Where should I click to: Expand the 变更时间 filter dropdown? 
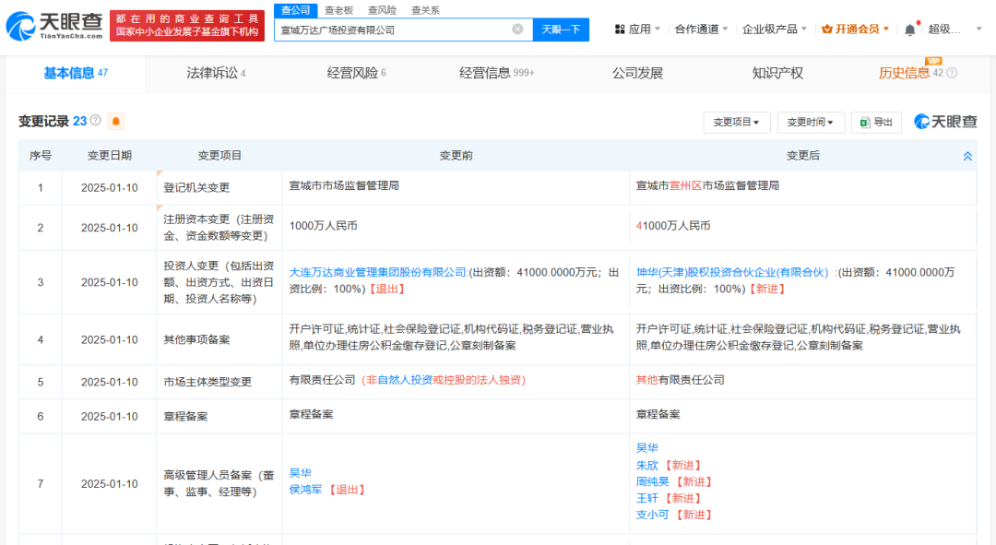coord(811,122)
